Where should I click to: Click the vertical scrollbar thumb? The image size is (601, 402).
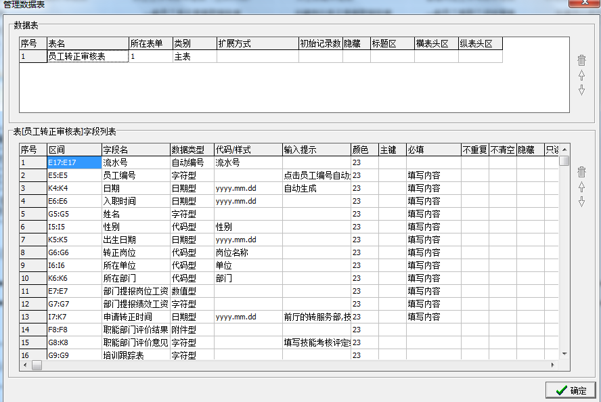pyautogui.click(x=564, y=160)
